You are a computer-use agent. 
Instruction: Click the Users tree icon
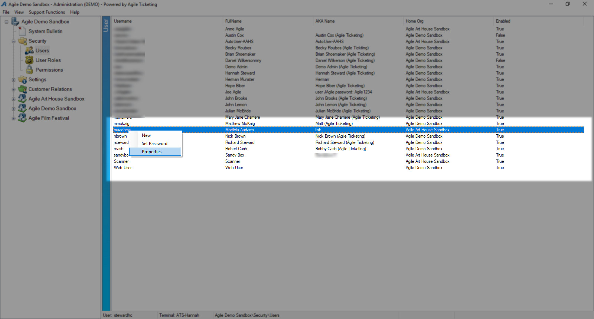pos(29,50)
